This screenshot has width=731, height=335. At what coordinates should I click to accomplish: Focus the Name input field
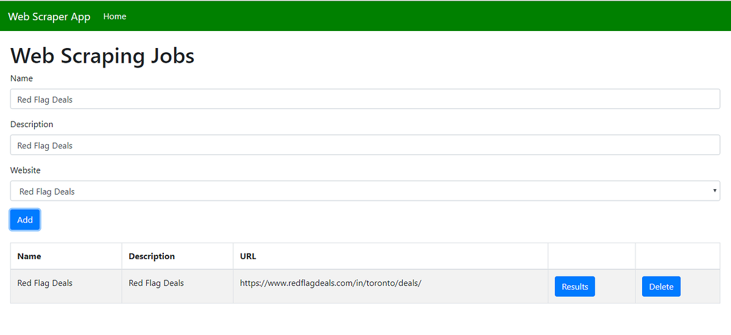tap(365, 99)
